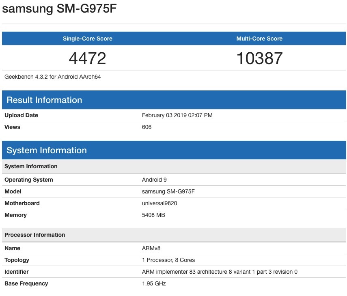Viewport: 347px width, 296px height.
Task: Select the Identifier label
Action: tap(17, 272)
